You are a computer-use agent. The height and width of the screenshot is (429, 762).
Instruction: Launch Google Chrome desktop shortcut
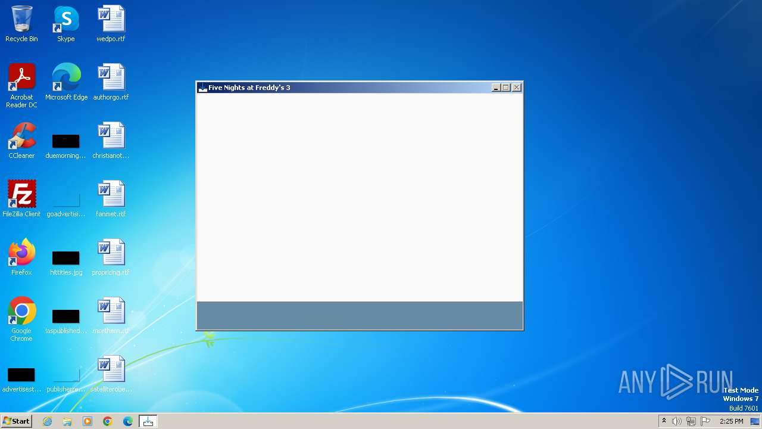click(21, 319)
